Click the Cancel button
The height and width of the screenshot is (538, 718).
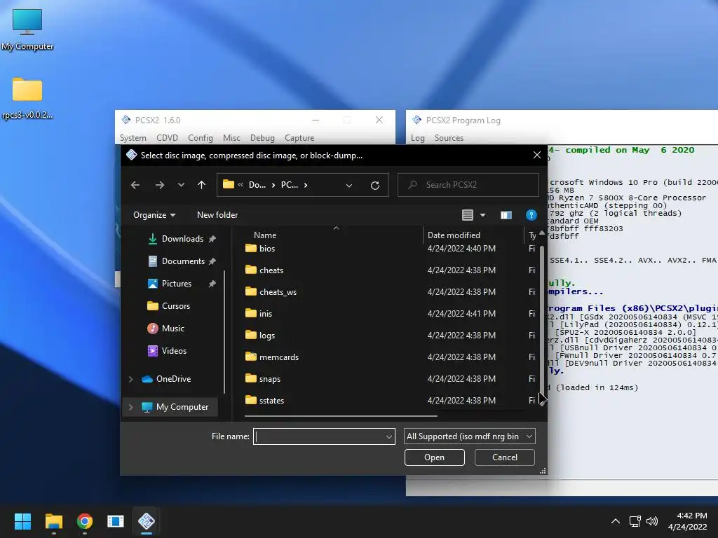click(x=505, y=457)
